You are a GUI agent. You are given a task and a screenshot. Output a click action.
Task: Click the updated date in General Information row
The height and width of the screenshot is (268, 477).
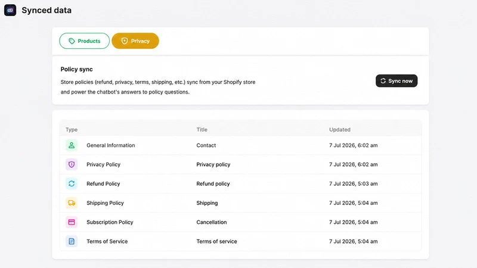tap(353, 145)
